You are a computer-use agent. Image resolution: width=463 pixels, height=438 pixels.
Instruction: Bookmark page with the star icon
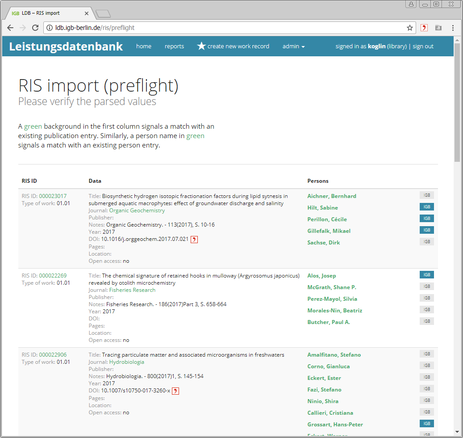(409, 28)
